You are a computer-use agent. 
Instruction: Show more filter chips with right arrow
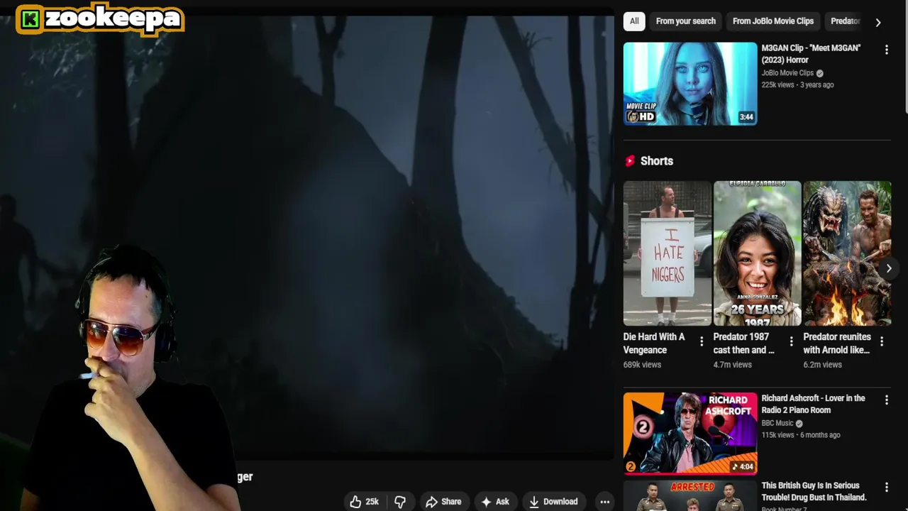click(878, 22)
